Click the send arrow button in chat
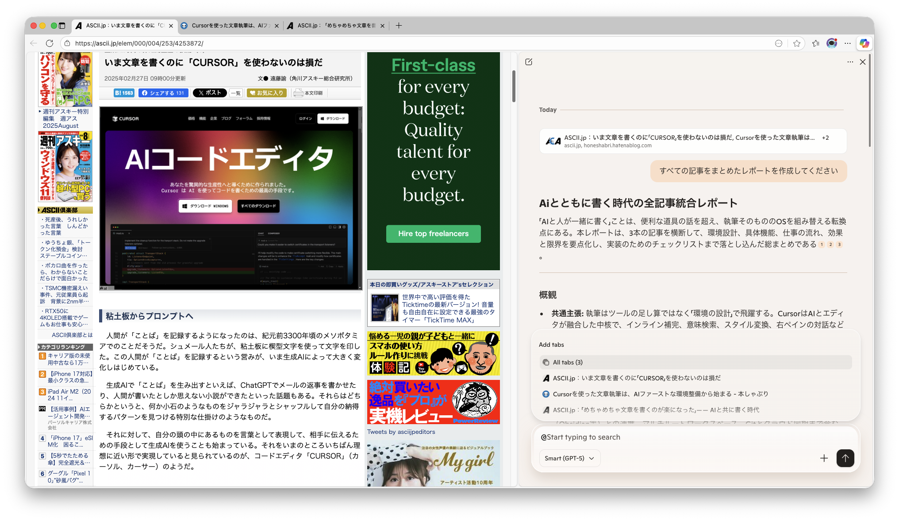 click(845, 458)
